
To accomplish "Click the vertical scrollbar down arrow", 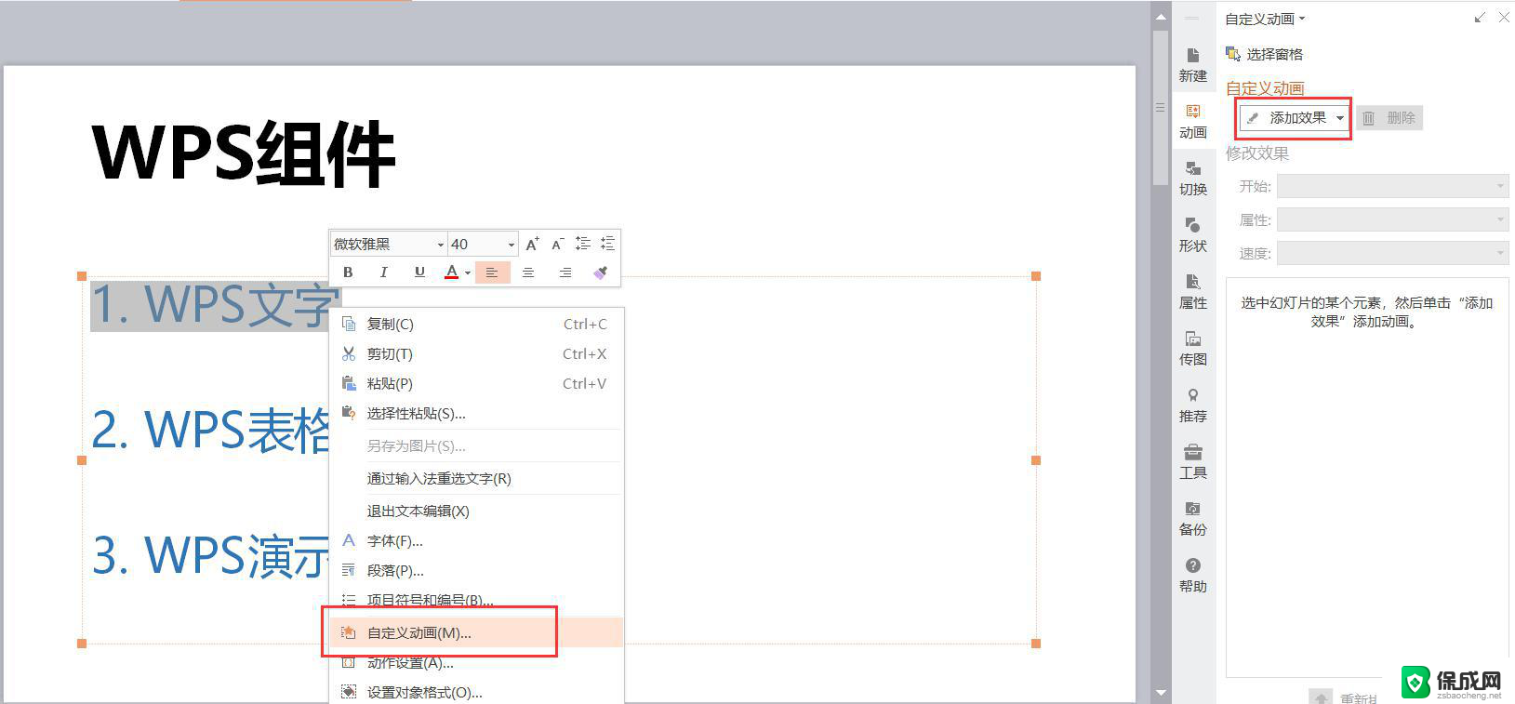I will pos(1161,692).
